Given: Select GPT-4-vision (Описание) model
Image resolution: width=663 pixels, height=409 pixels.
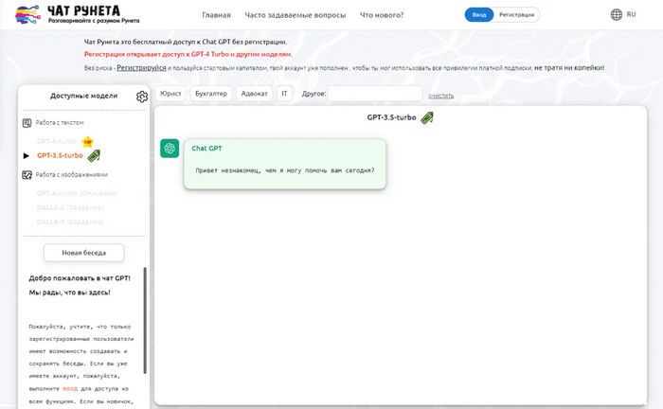Looking at the screenshot, I should [x=77, y=193].
